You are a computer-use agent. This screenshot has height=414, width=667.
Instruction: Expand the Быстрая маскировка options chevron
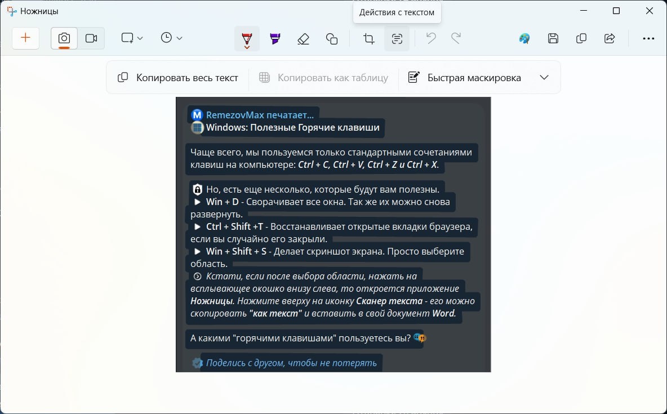(544, 77)
